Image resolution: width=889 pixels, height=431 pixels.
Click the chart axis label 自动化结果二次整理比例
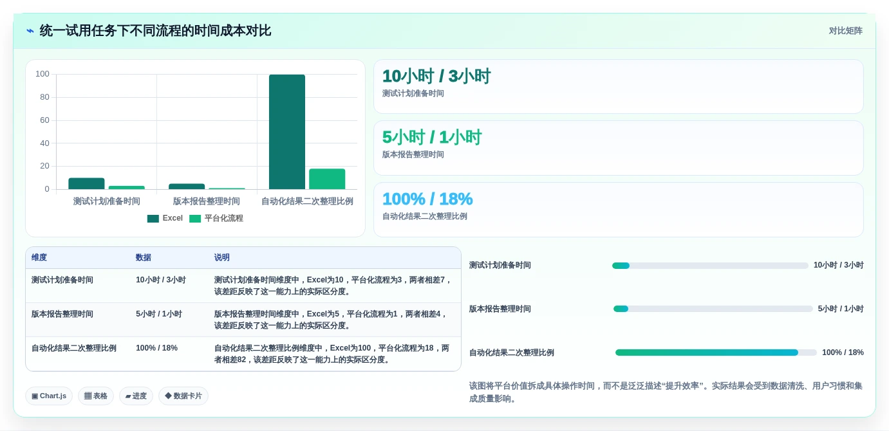307,201
